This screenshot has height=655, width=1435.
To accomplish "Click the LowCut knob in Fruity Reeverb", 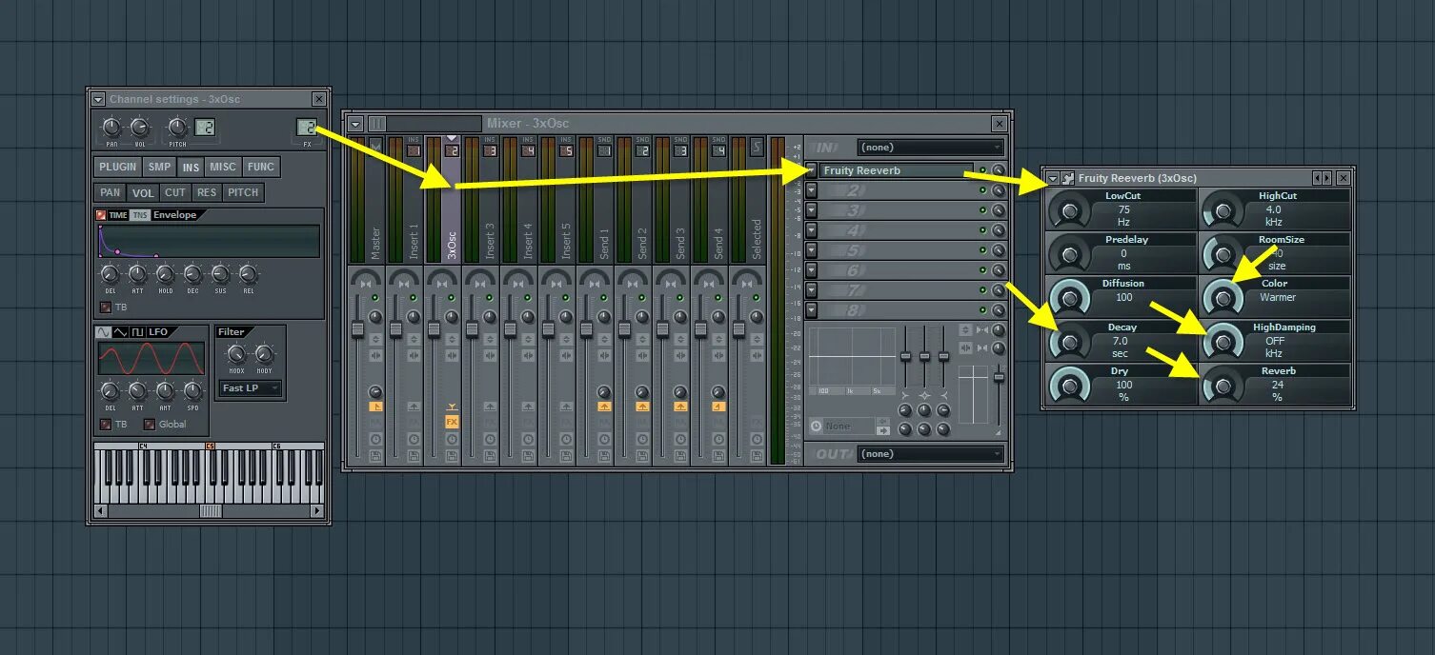I will pos(1069,210).
